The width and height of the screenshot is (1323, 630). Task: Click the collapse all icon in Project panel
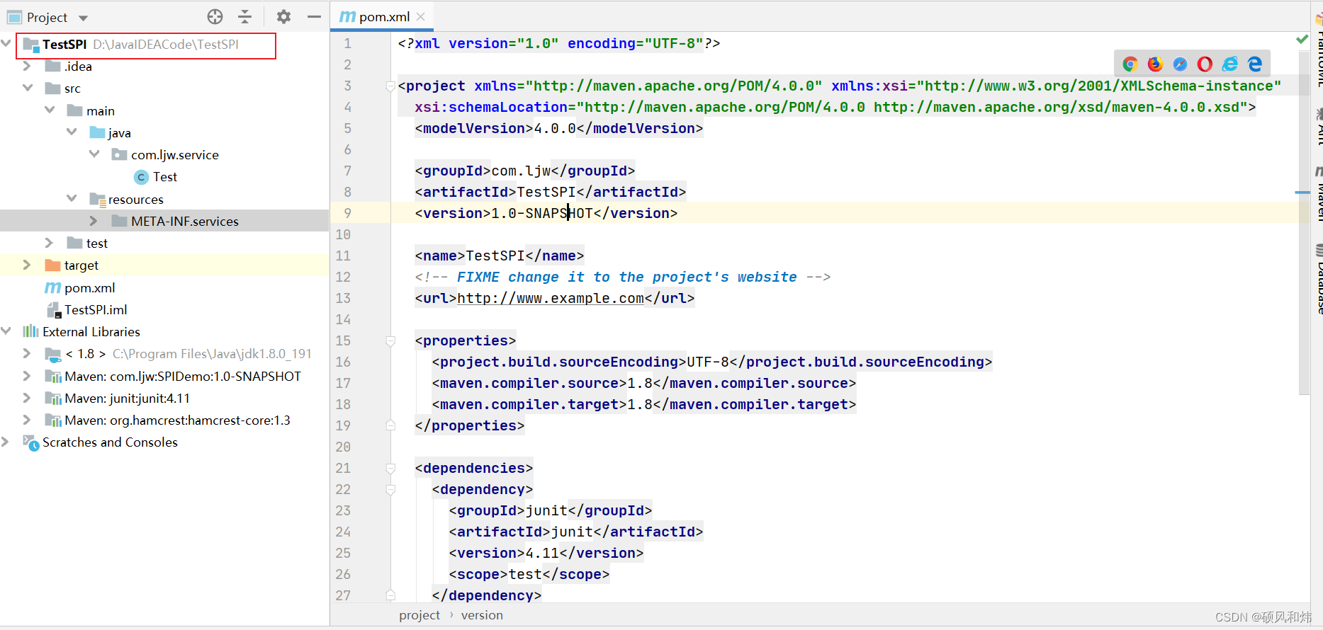(245, 16)
